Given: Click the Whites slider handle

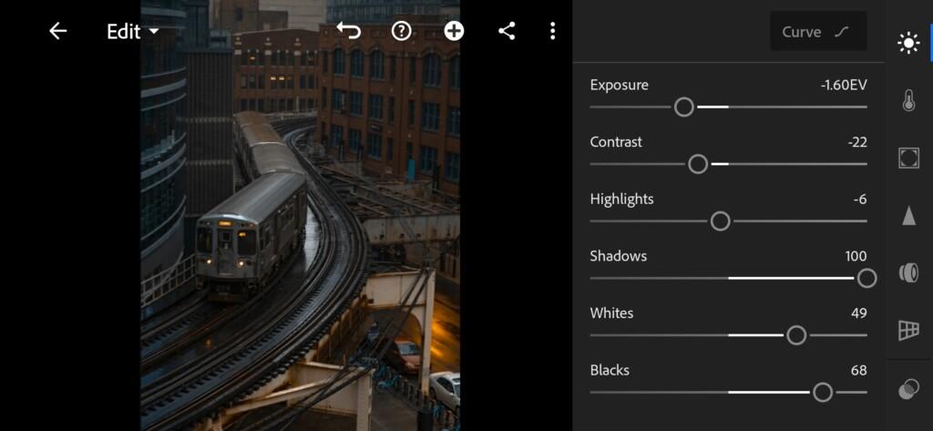Looking at the screenshot, I should pos(796,335).
